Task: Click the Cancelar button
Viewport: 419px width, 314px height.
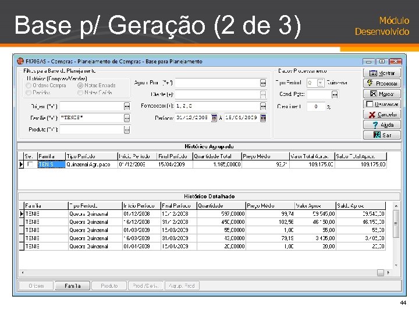Action: pyautogui.click(x=382, y=115)
